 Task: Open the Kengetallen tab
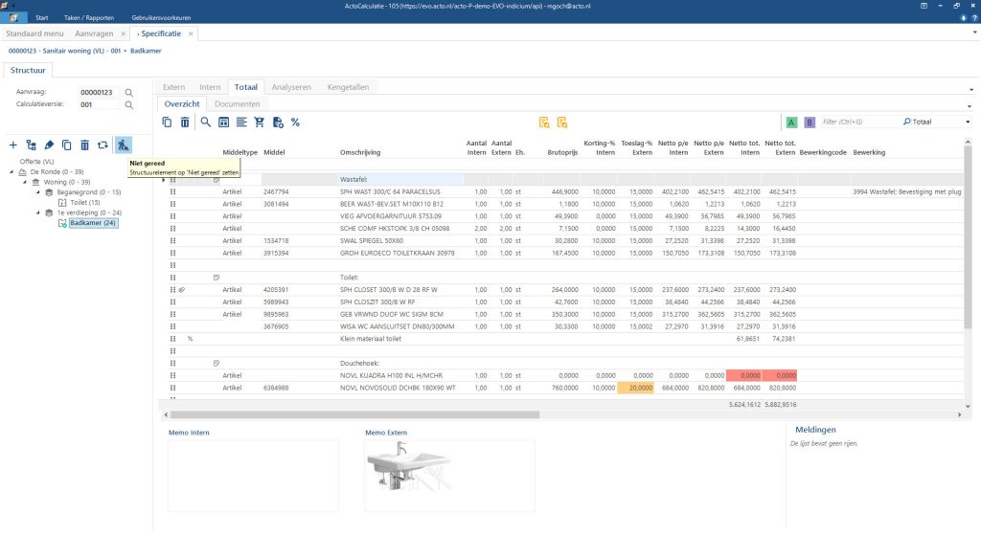click(348, 87)
